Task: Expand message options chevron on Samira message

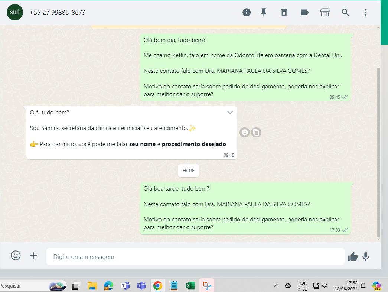Action: pyautogui.click(x=230, y=113)
